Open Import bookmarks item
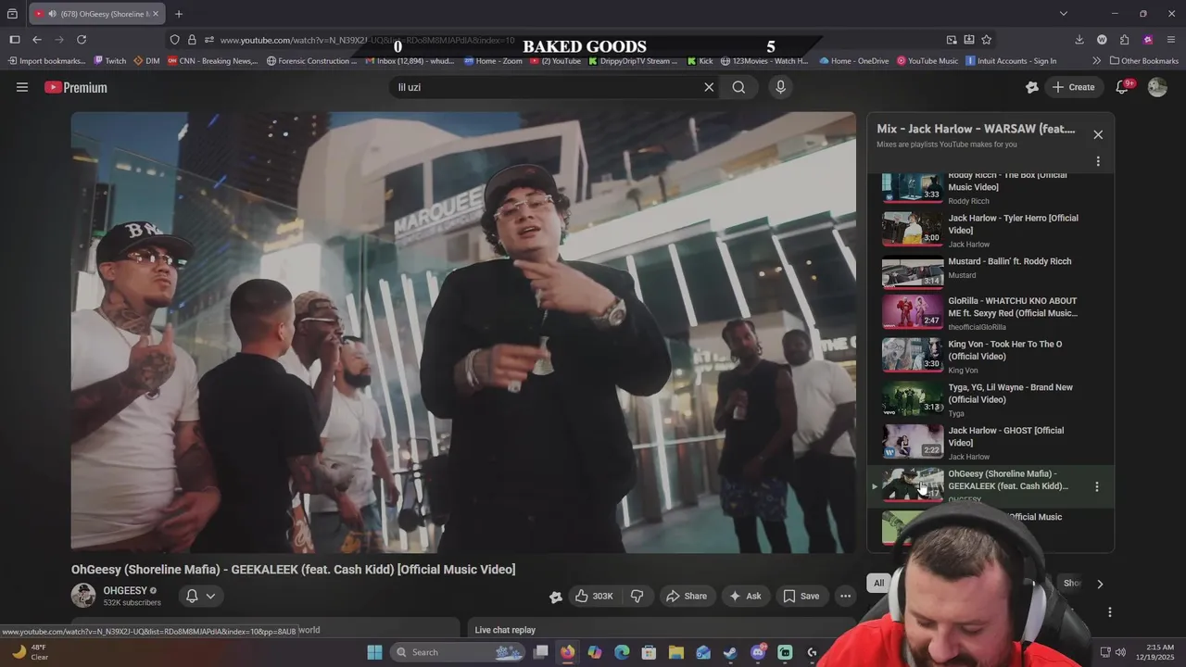 tap(45, 61)
